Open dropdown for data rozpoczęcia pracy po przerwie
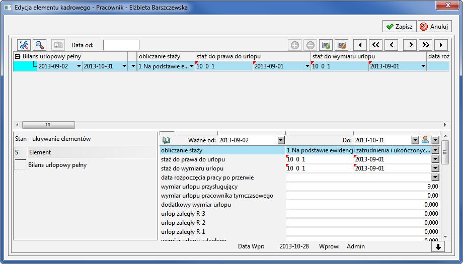Viewport: 463px width, 264px height. click(x=435, y=178)
